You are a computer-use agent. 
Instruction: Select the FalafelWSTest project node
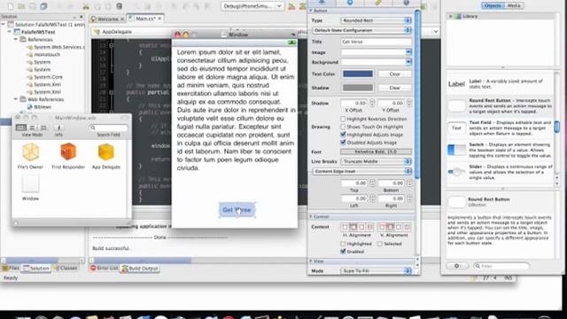(x=38, y=32)
